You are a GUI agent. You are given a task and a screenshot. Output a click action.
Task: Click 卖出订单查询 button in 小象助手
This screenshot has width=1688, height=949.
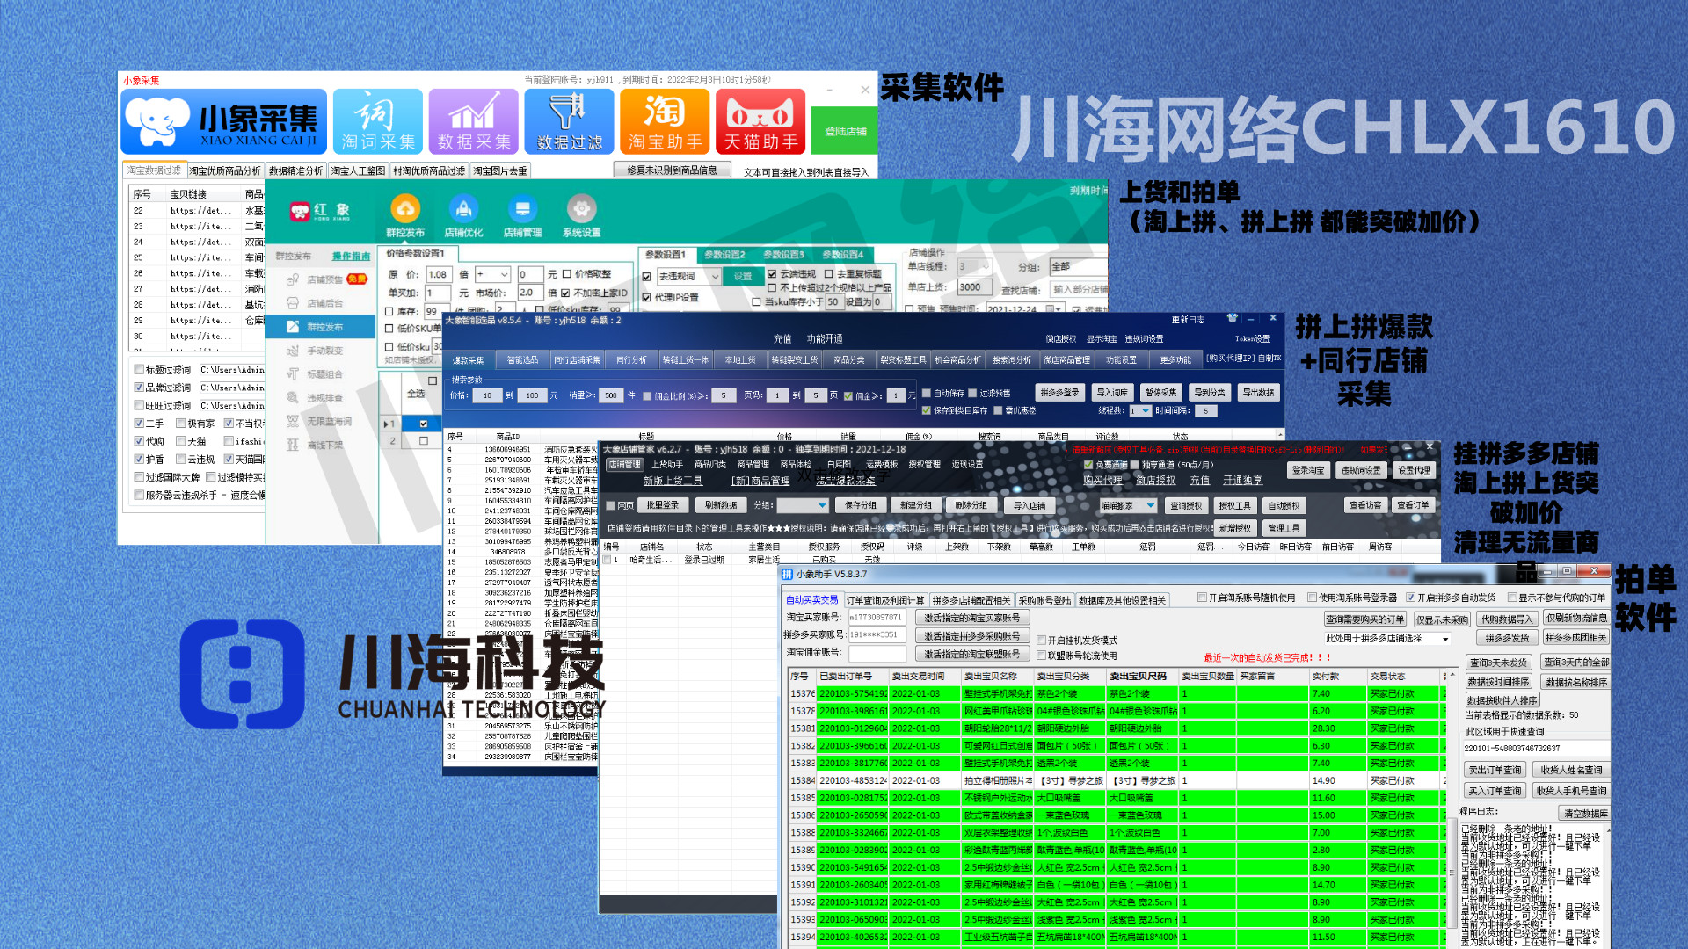coord(1495,770)
